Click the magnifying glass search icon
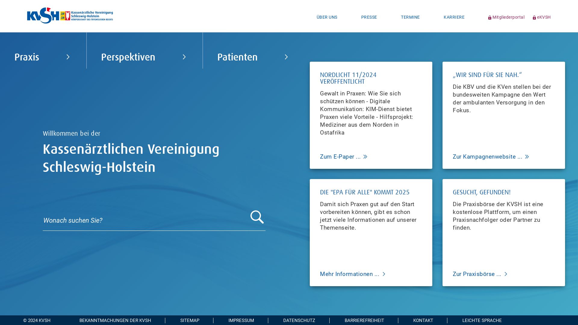The image size is (578, 325). pyautogui.click(x=257, y=217)
